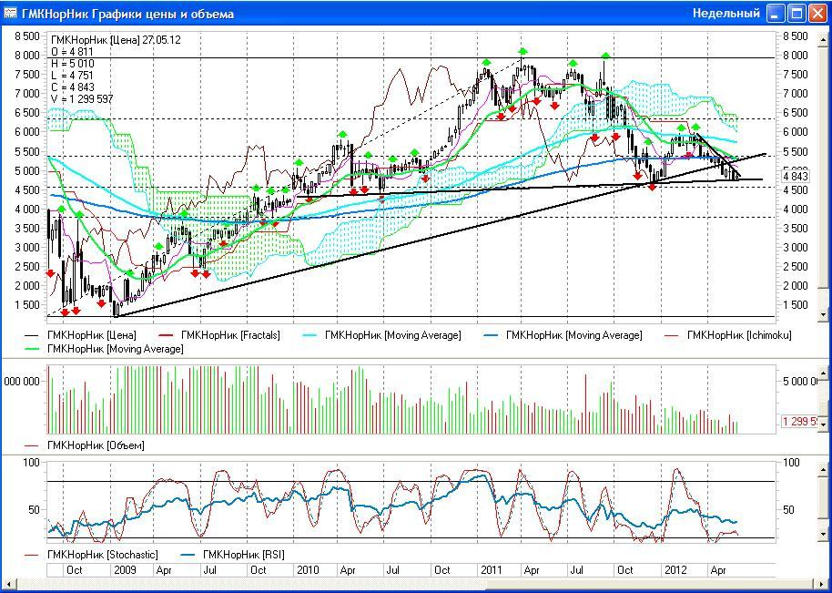Minimize the chart window
This screenshot has width=832, height=593.
pyautogui.click(x=776, y=13)
